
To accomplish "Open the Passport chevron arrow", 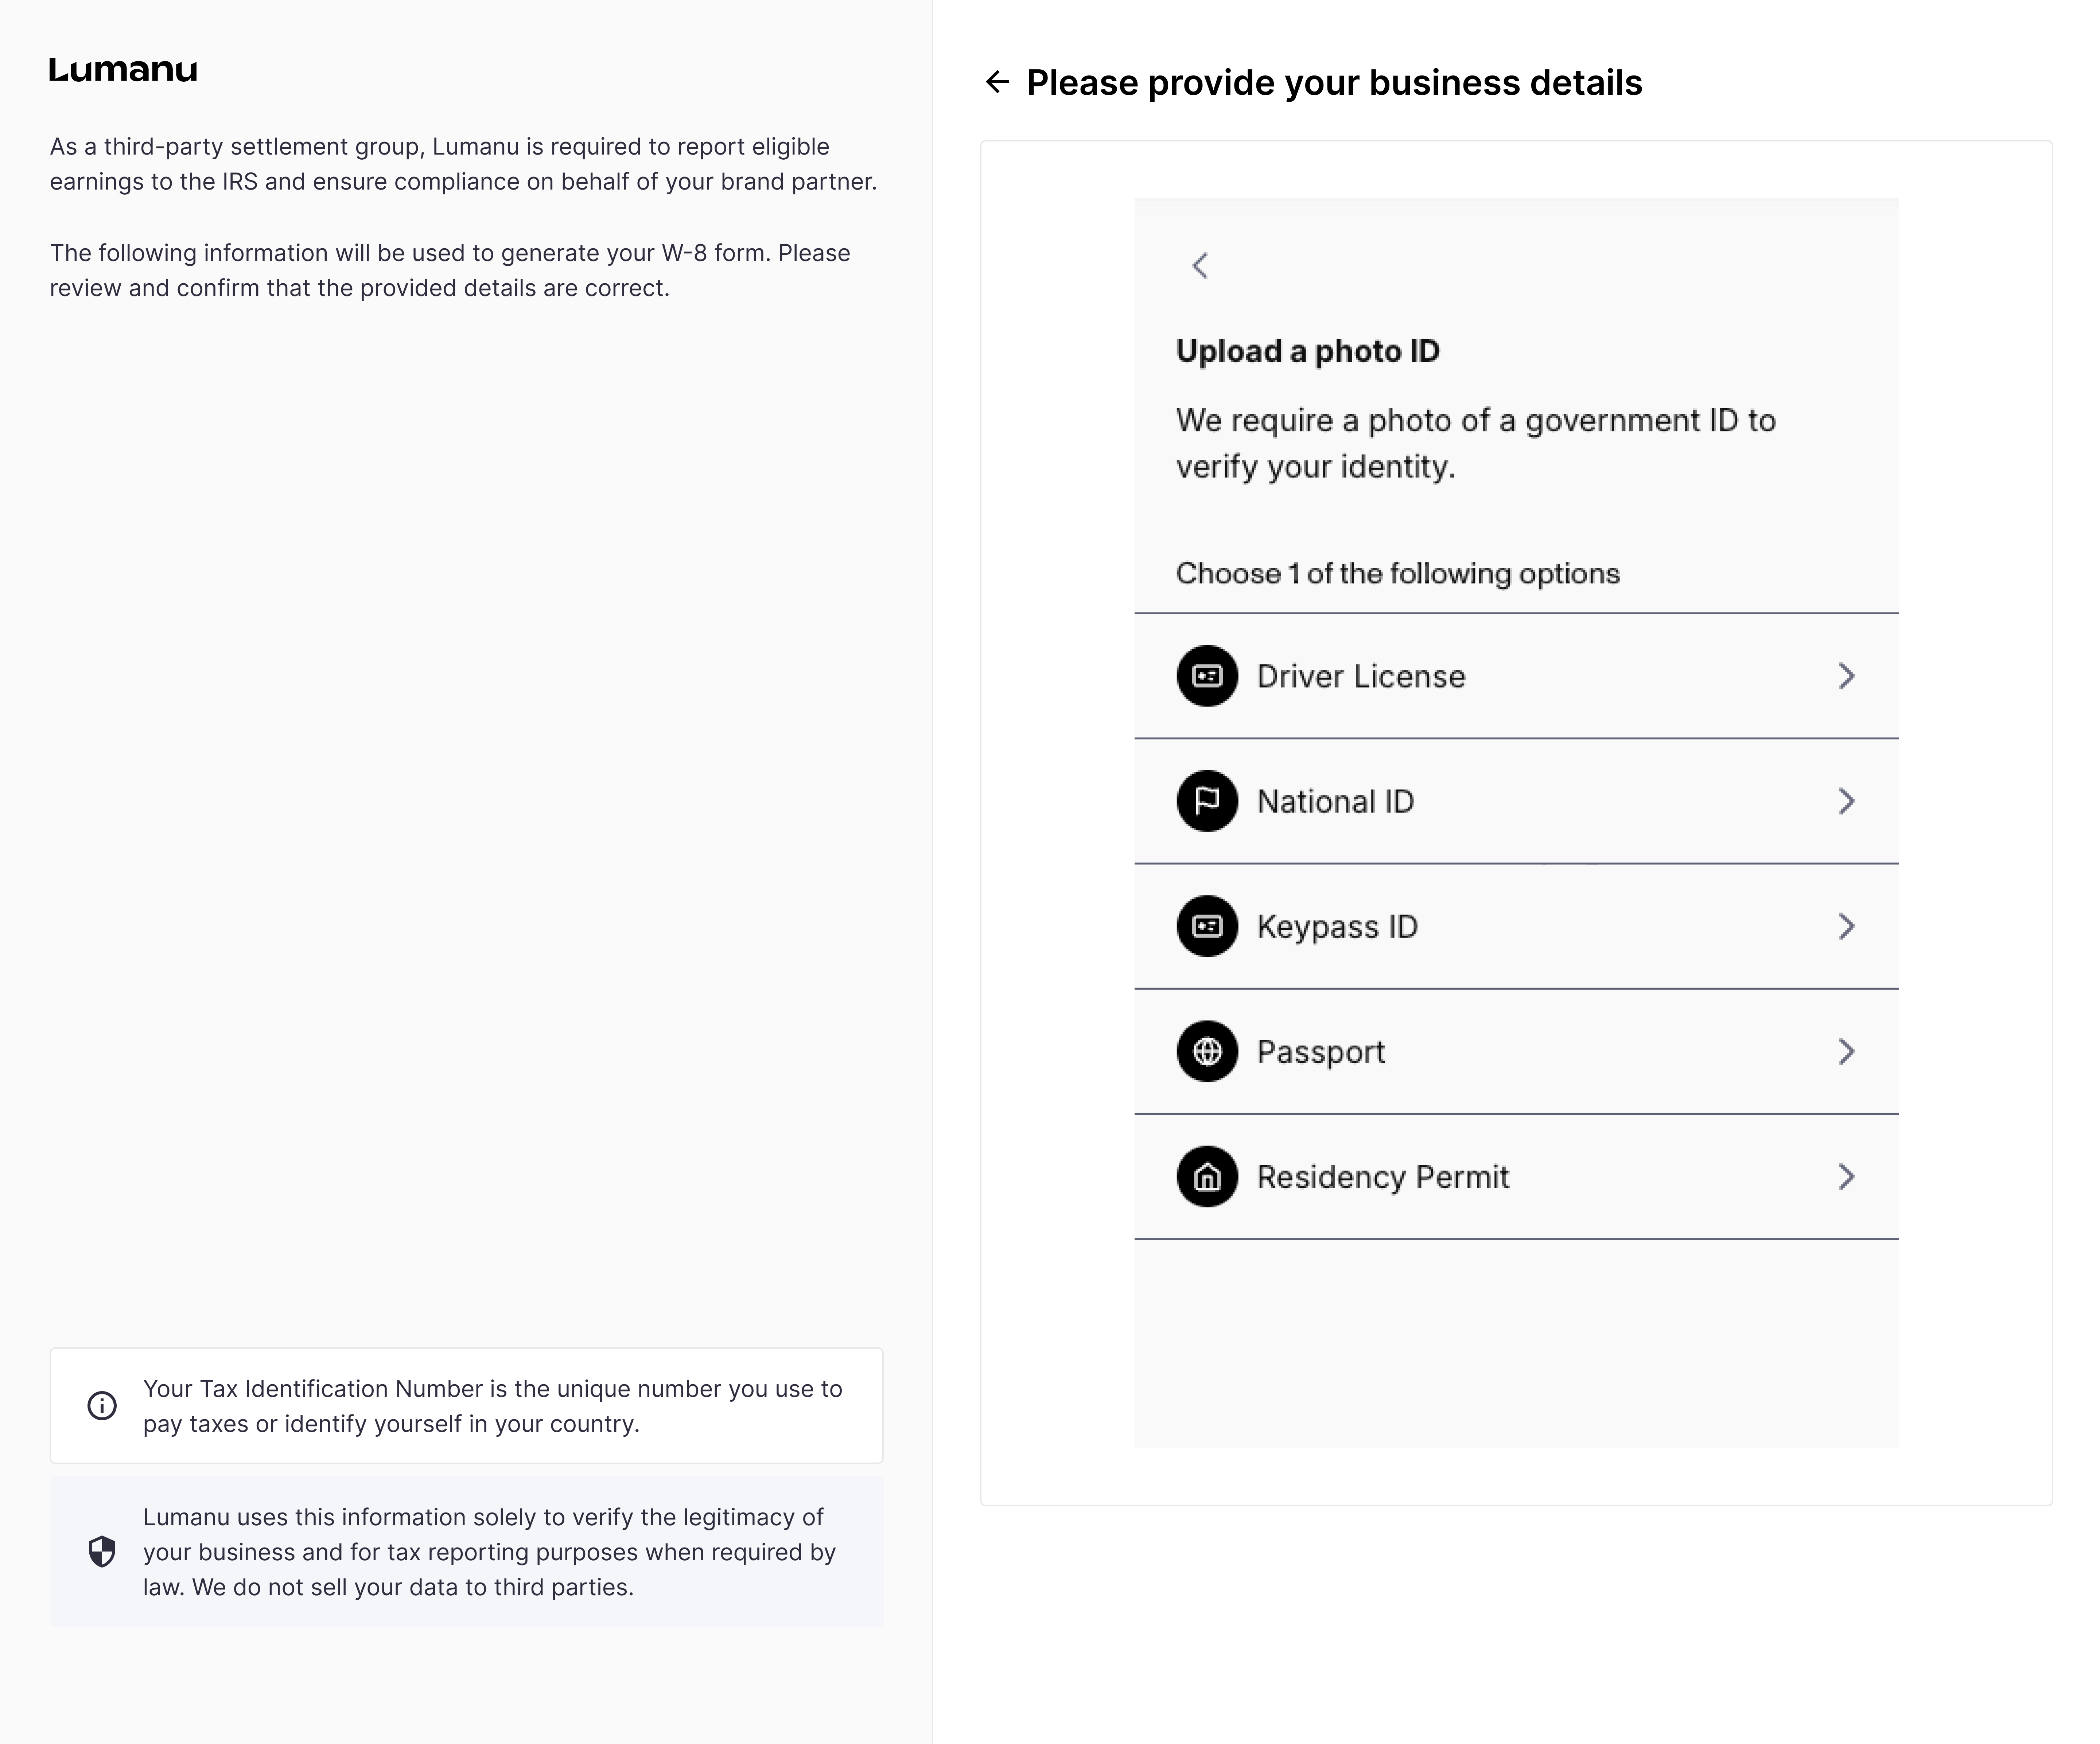I will pos(1846,1051).
